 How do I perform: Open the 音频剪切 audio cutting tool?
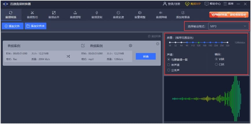click(x=32, y=15)
